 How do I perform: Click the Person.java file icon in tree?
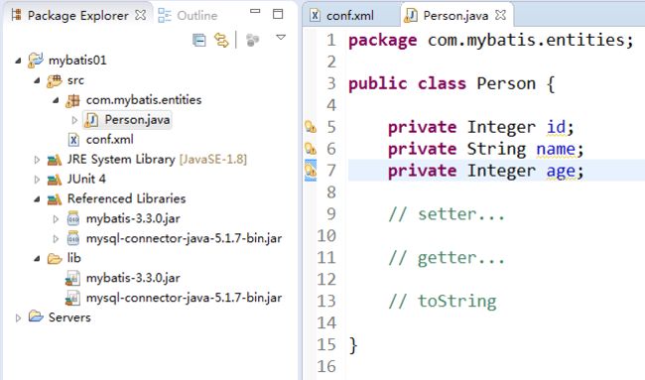coord(91,120)
